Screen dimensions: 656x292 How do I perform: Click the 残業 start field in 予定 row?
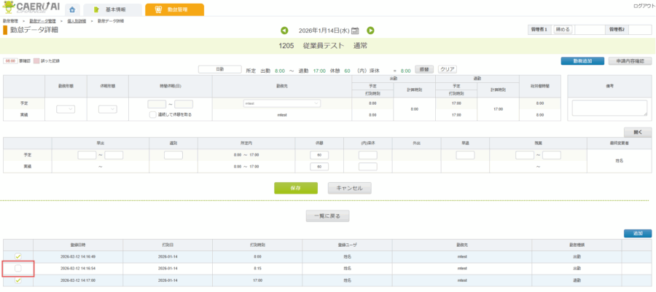525,155
